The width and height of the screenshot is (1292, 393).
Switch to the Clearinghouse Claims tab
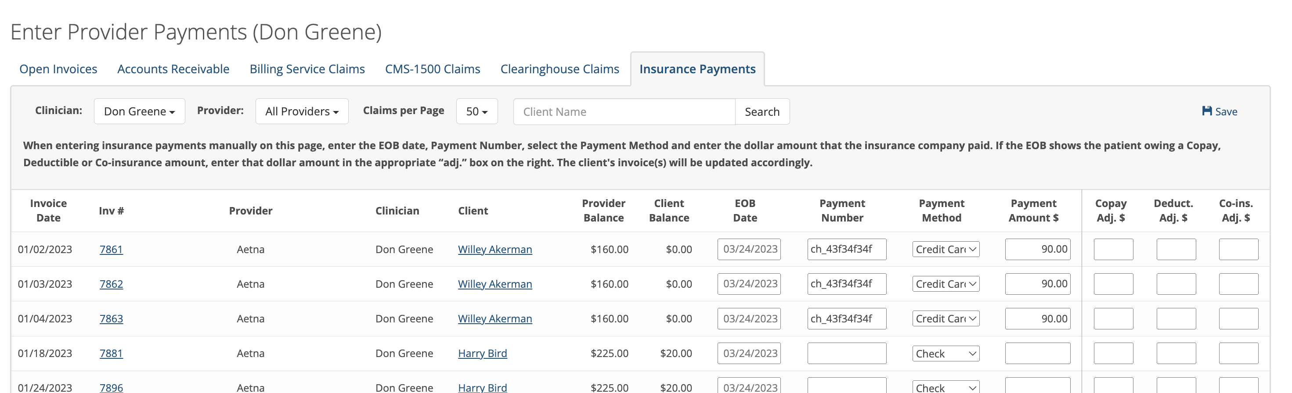click(x=560, y=69)
